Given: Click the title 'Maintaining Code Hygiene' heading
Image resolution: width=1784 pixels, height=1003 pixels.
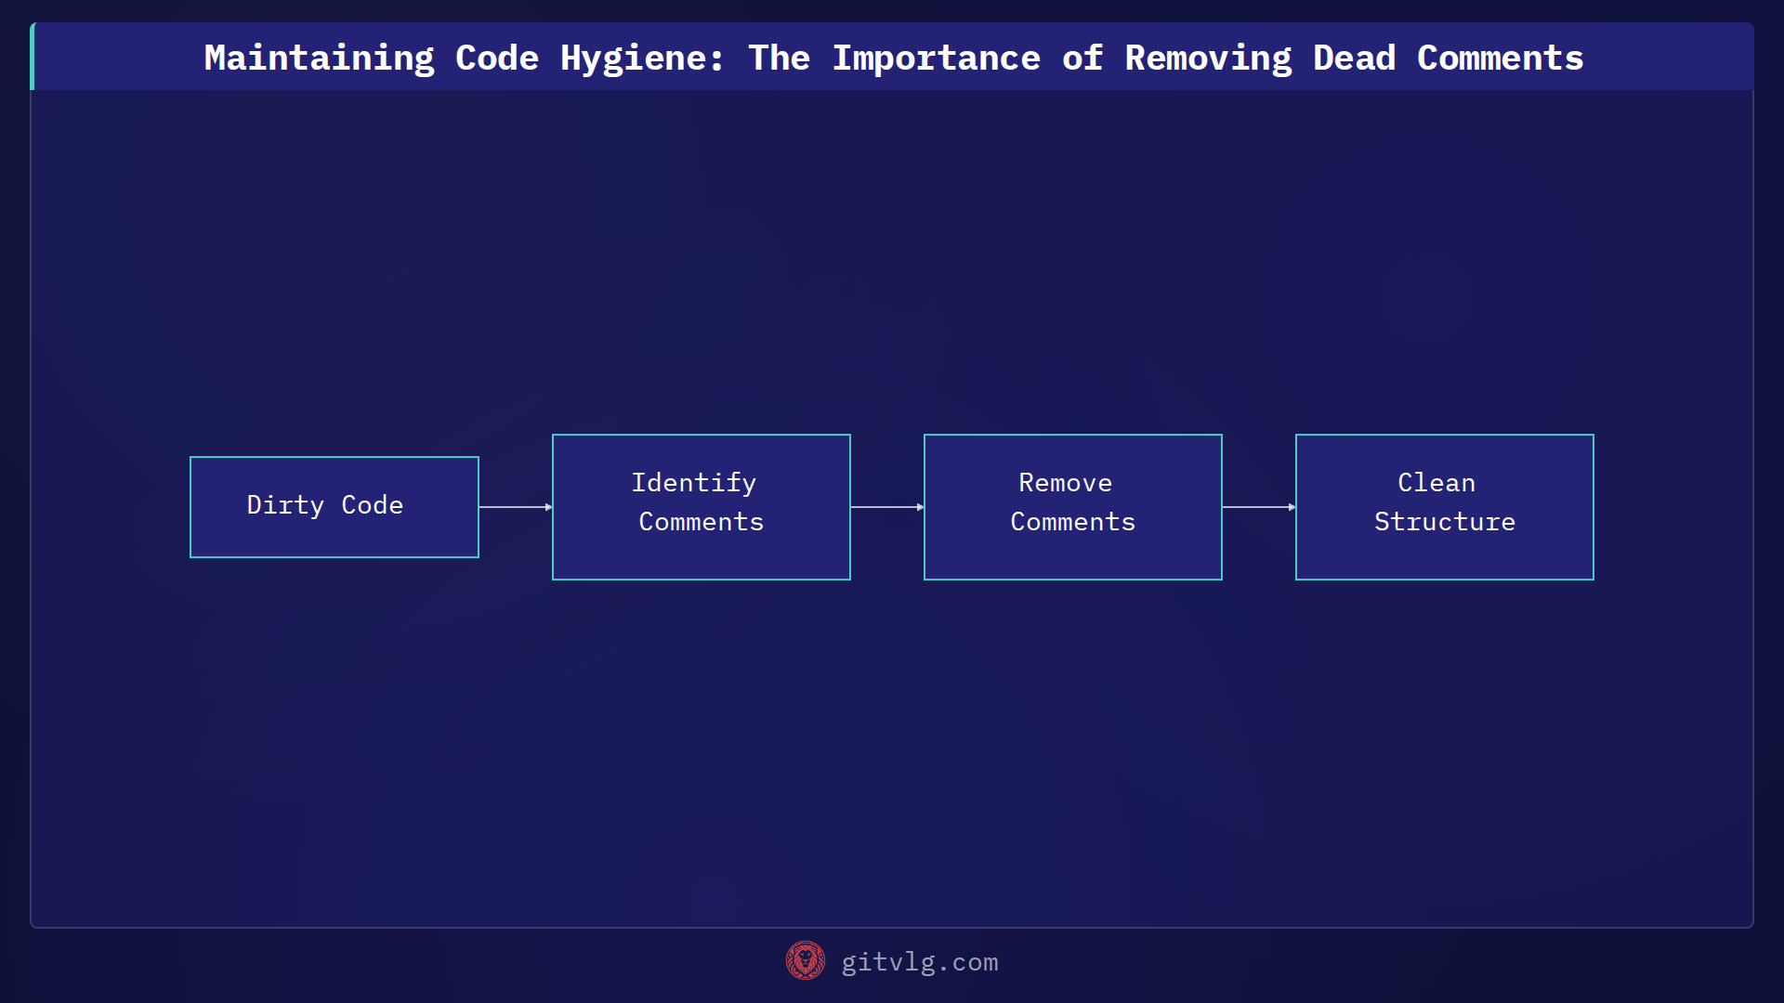Looking at the screenshot, I should tap(894, 58).
